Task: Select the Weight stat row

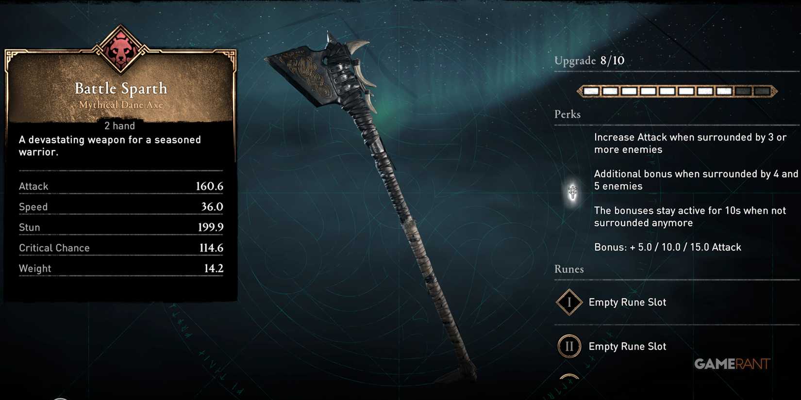Action: click(x=121, y=268)
